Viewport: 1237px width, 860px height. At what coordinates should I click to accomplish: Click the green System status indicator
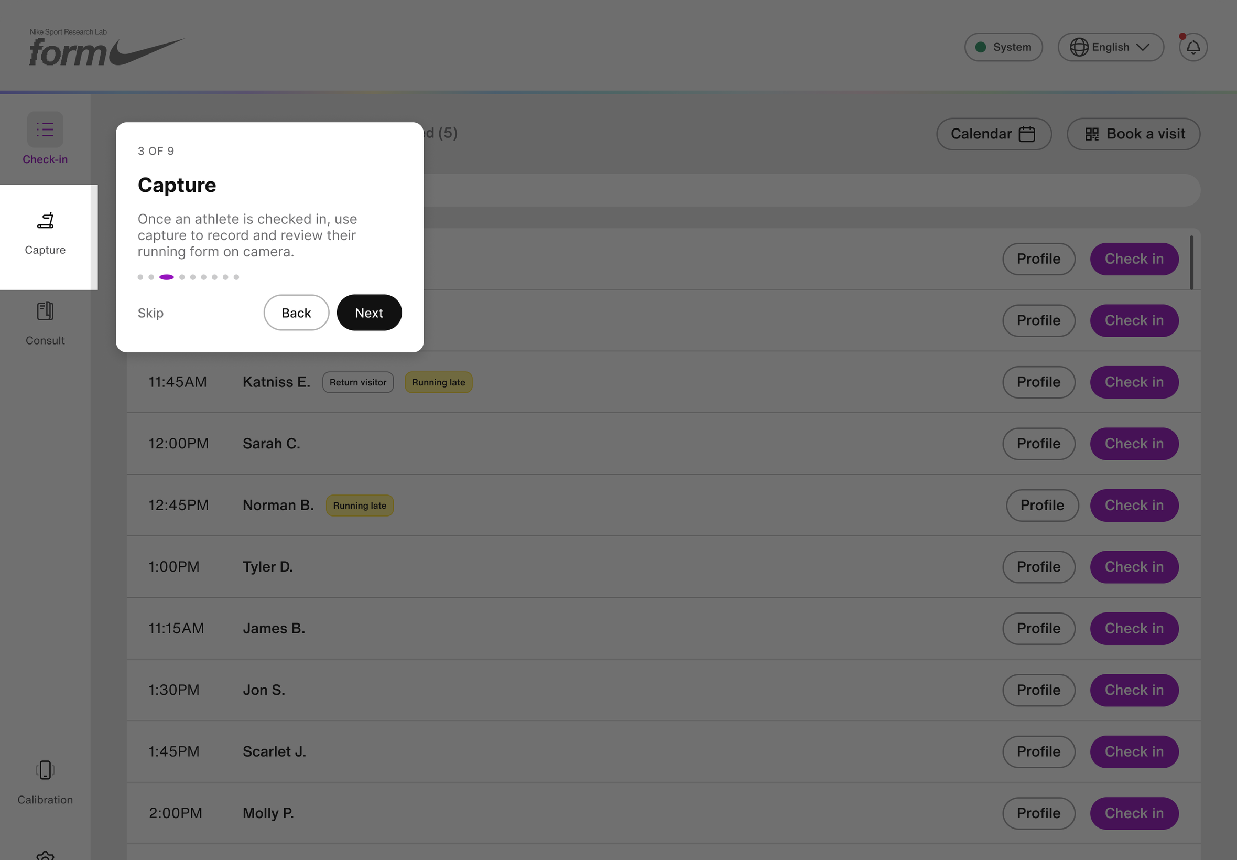(x=981, y=47)
